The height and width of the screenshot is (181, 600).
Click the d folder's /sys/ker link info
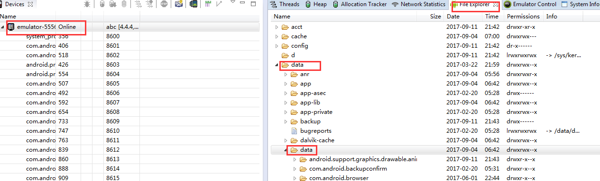[x=563, y=55]
